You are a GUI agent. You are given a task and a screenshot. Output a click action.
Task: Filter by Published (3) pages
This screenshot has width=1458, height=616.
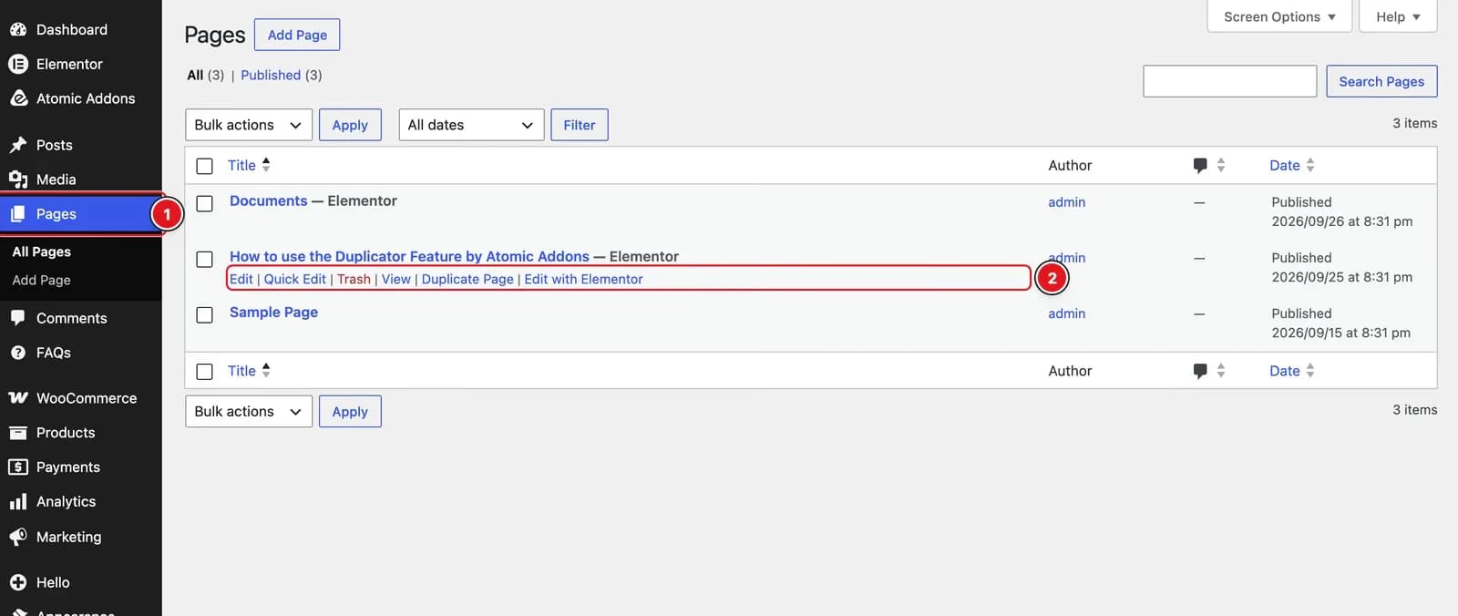point(281,75)
